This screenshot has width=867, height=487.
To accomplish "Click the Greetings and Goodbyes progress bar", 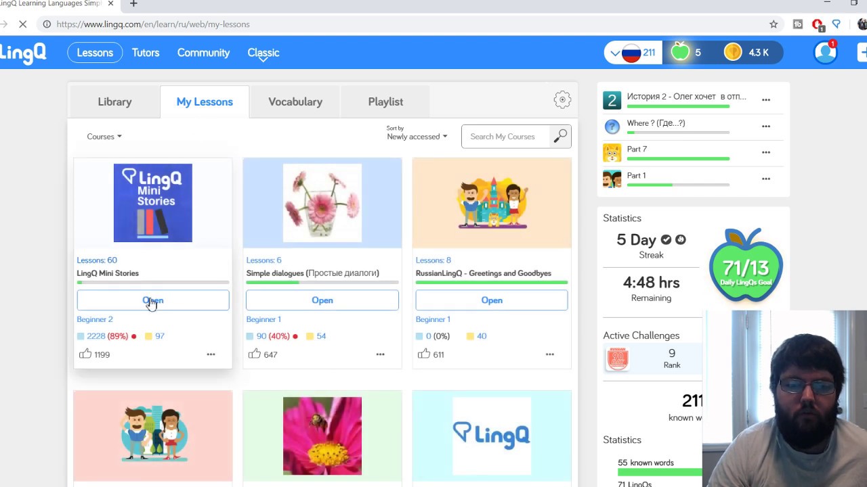I will click(x=492, y=282).
